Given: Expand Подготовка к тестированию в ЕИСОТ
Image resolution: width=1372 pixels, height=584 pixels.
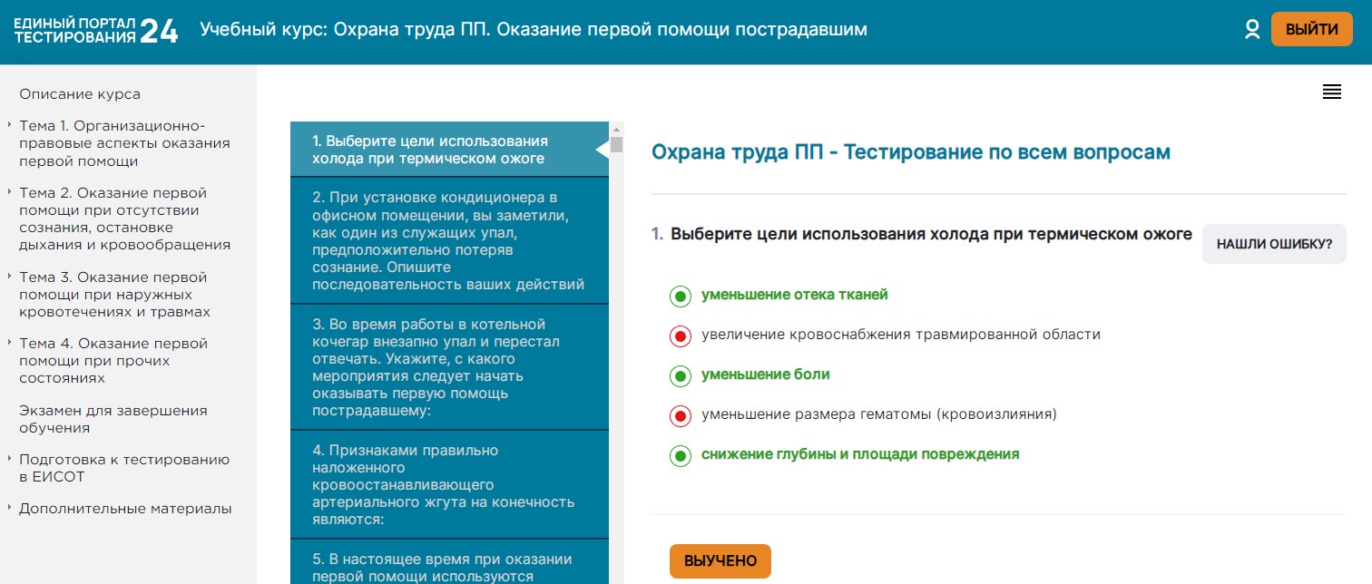Looking at the screenshot, I should [123, 467].
